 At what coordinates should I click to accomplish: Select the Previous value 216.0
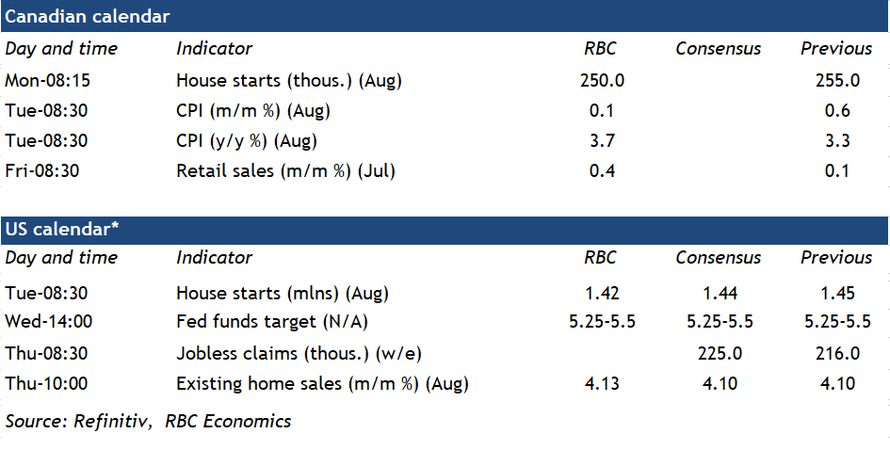tap(836, 354)
